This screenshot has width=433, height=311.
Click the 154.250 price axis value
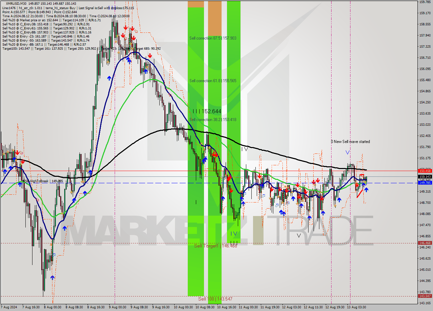tap(425, 102)
